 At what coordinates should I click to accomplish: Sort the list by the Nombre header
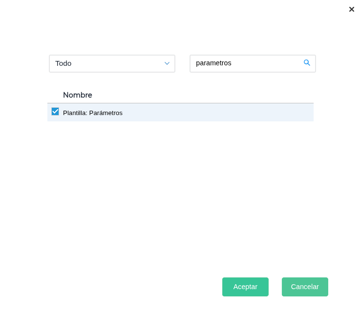click(78, 95)
